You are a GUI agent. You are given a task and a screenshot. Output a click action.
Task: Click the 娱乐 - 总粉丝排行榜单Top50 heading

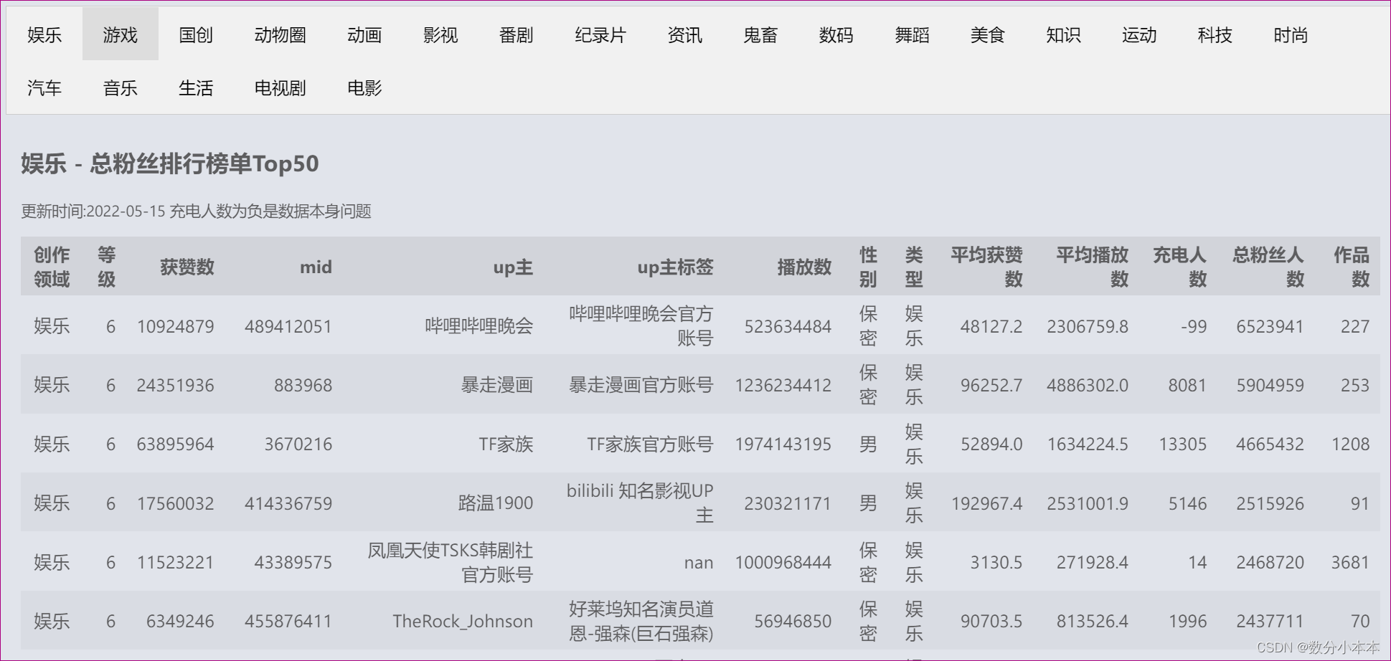(x=170, y=163)
